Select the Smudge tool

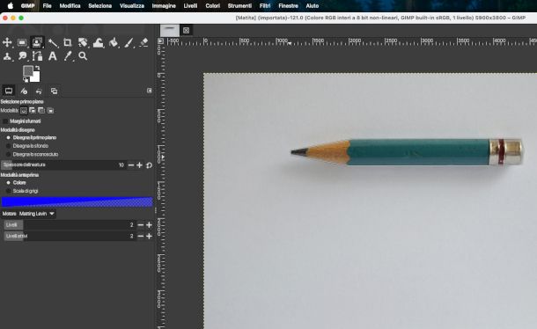22,56
